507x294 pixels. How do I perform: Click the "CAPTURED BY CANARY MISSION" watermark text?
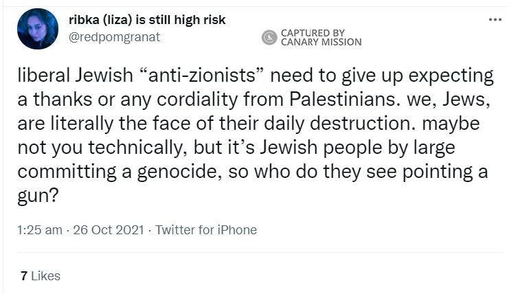pos(321,38)
